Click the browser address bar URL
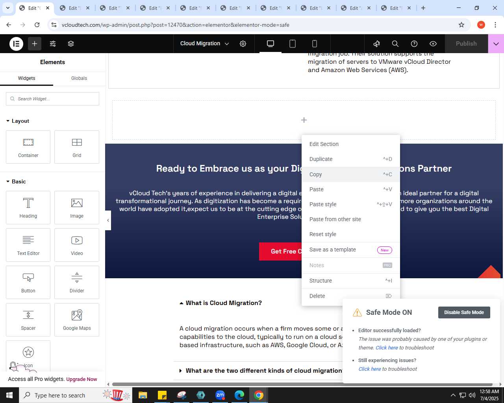The image size is (504, 403). click(176, 25)
